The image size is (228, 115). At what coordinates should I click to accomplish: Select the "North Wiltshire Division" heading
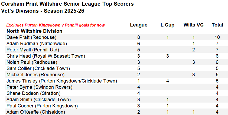coord(34,31)
